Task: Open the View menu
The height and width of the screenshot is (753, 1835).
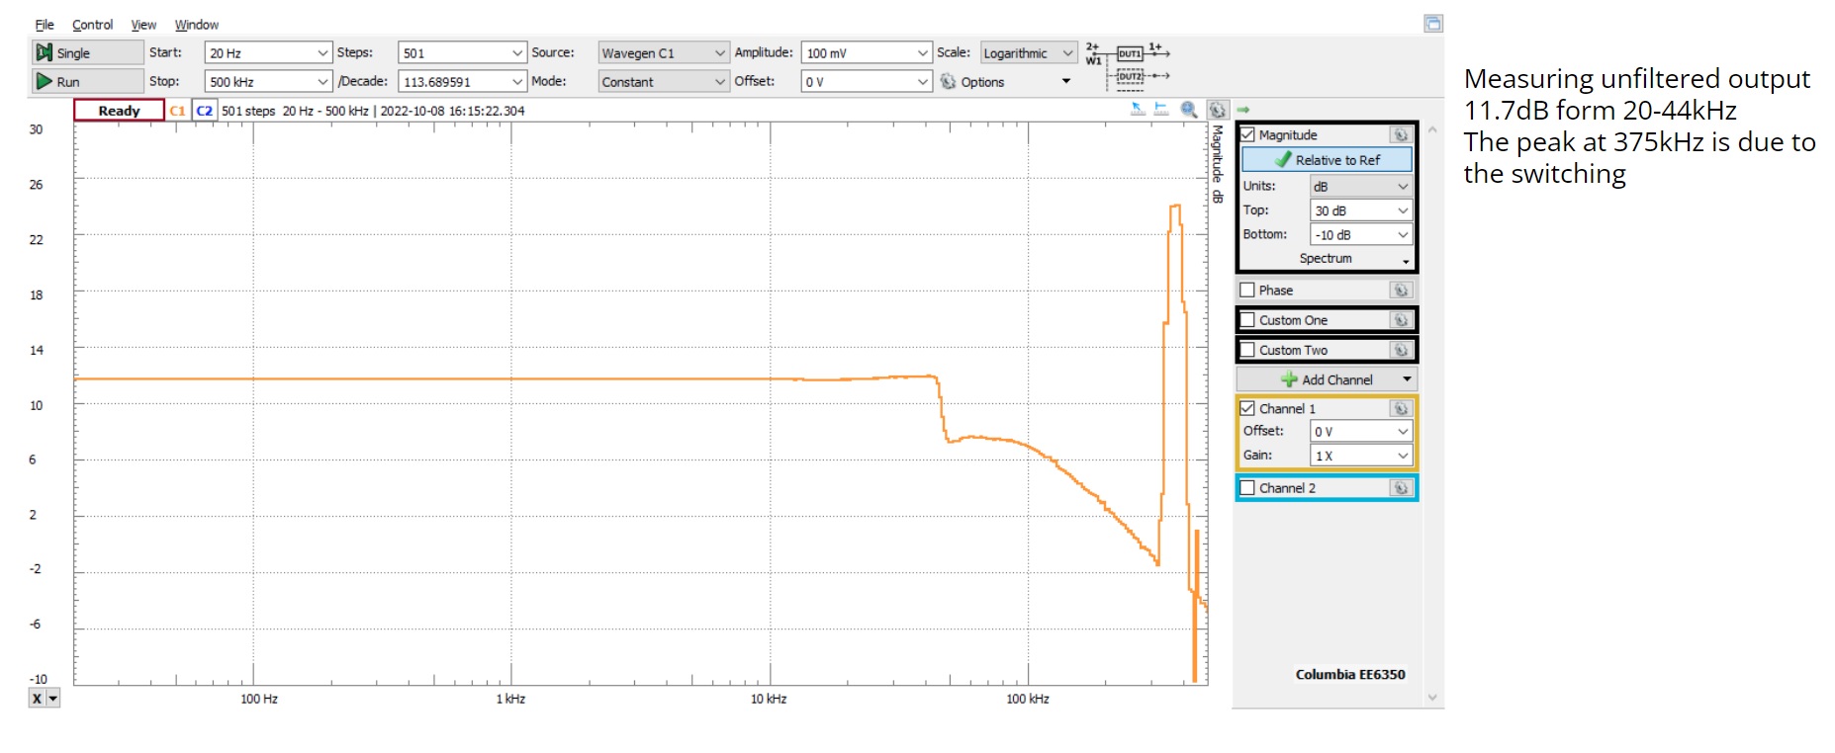Action: click(143, 25)
